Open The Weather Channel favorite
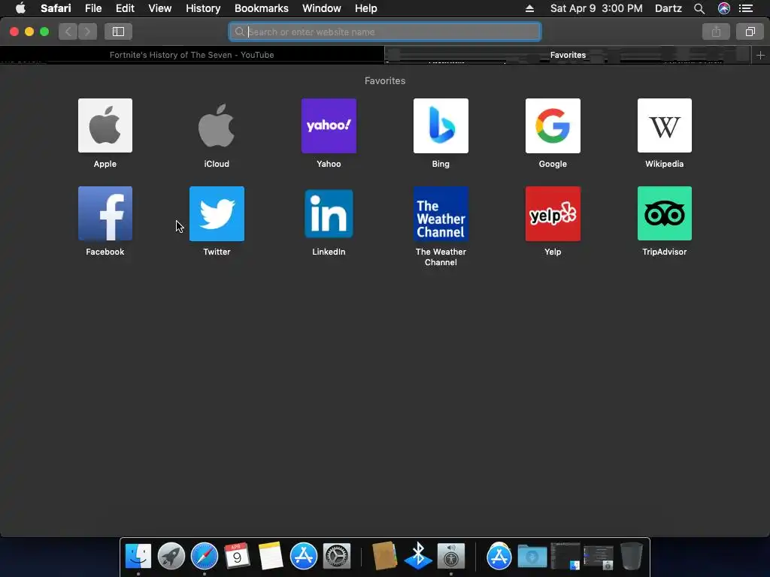The height and width of the screenshot is (577, 770). (x=441, y=213)
